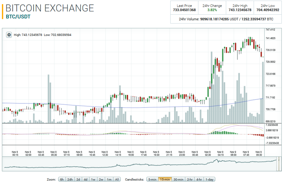Click the tall volume bar near Nov 8 05:30
Image resolution: width=284 pixels, height=186 pixels.
pyautogui.click(x=49, y=99)
